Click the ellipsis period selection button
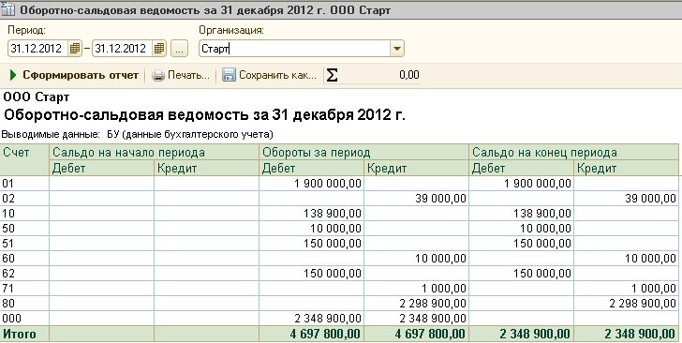 pyautogui.click(x=179, y=49)
